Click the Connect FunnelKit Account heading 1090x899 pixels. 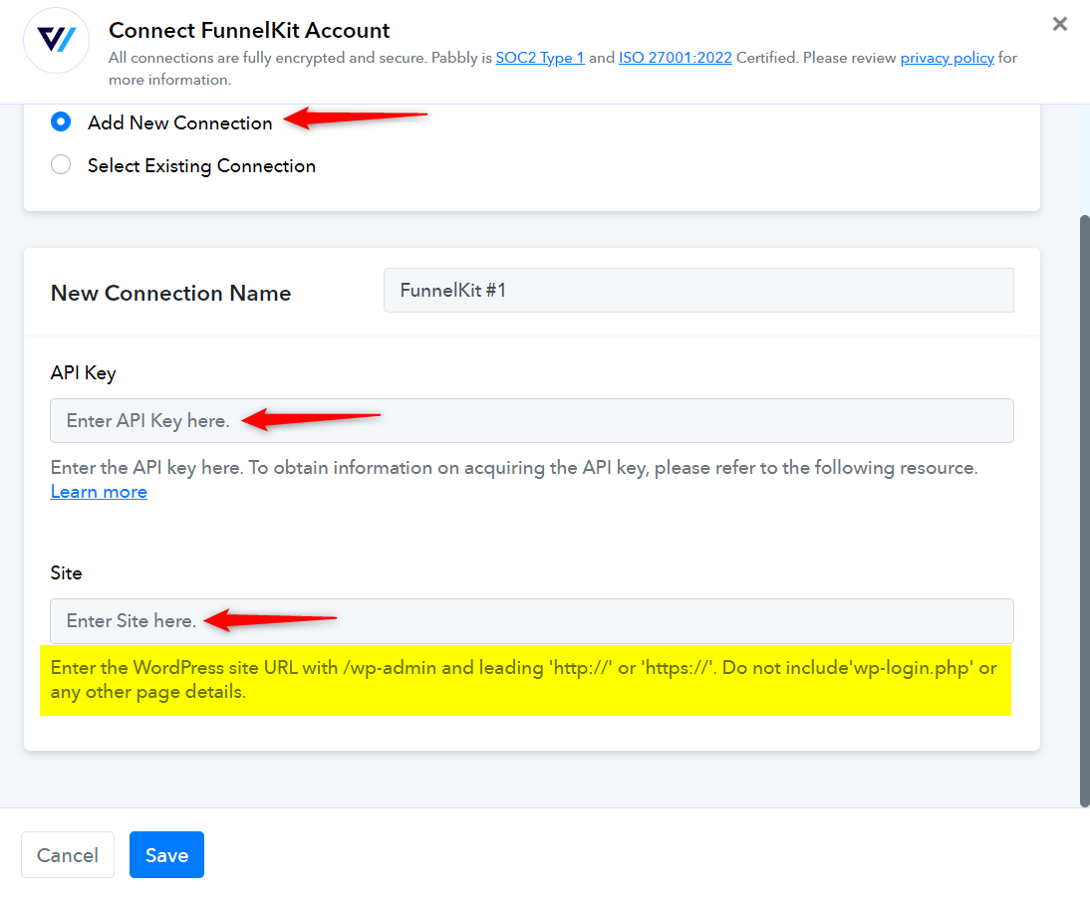pyautogui.click(x=249, y=31)
